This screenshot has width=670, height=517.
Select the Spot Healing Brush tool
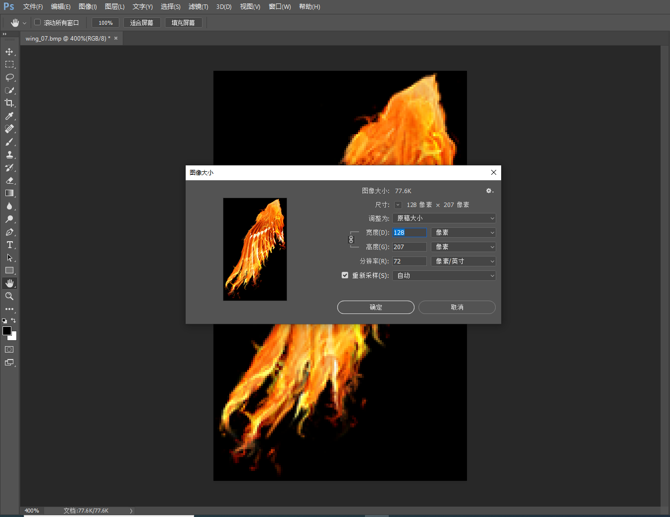tap(9, 129)
